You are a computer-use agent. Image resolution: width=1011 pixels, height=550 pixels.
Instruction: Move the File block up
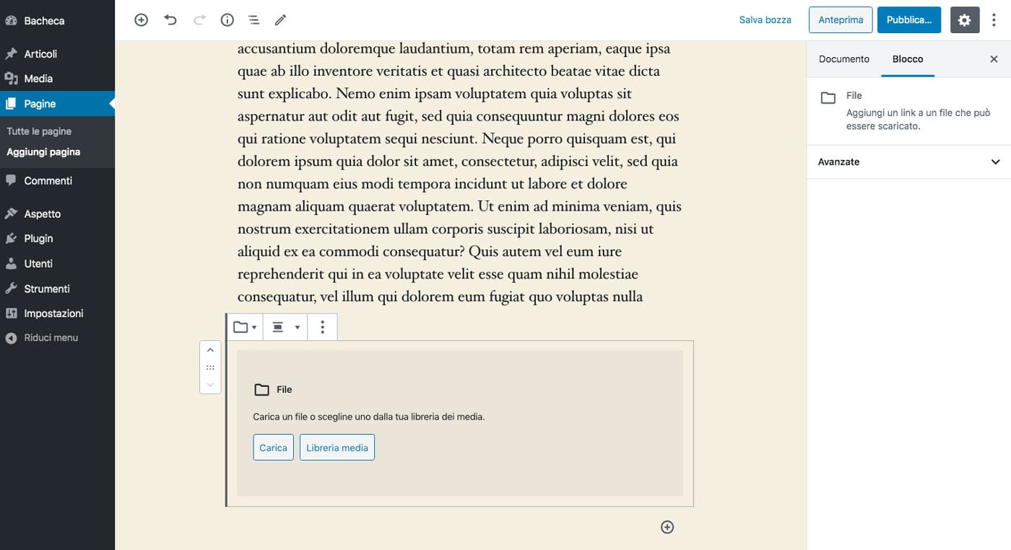210,350
